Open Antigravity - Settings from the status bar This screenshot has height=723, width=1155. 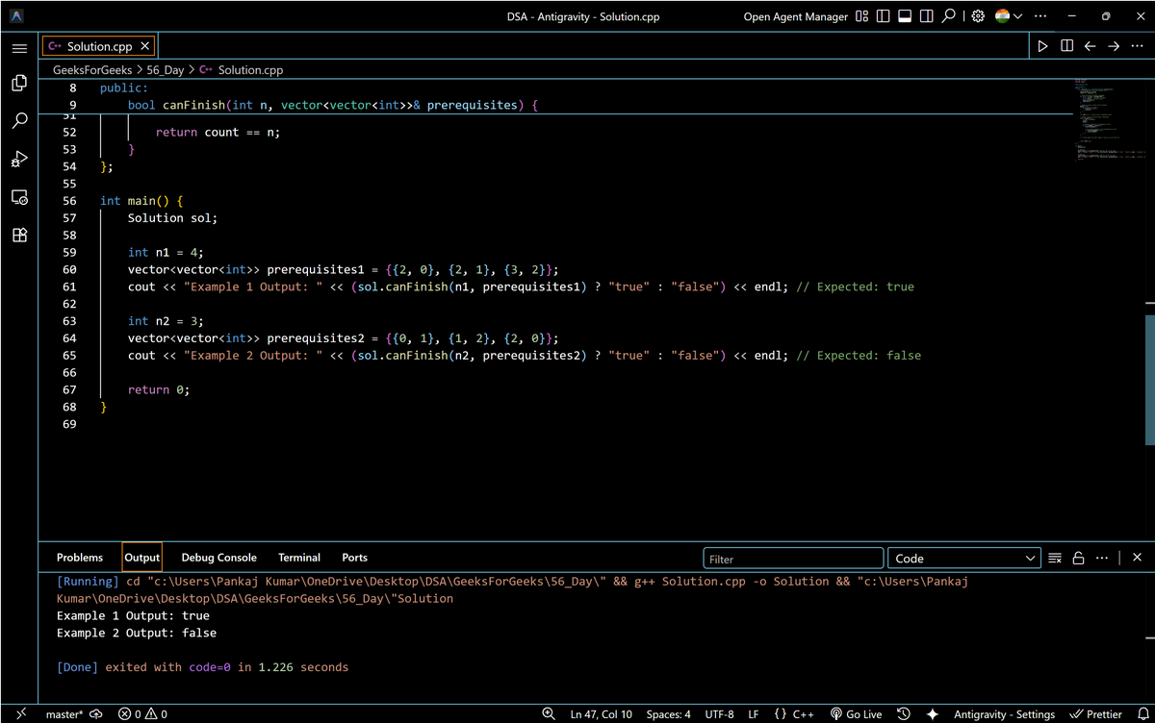click(1004, 714)
